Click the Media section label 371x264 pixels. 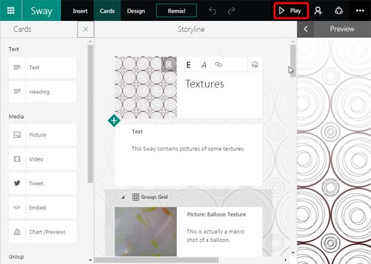pos(16,117)
